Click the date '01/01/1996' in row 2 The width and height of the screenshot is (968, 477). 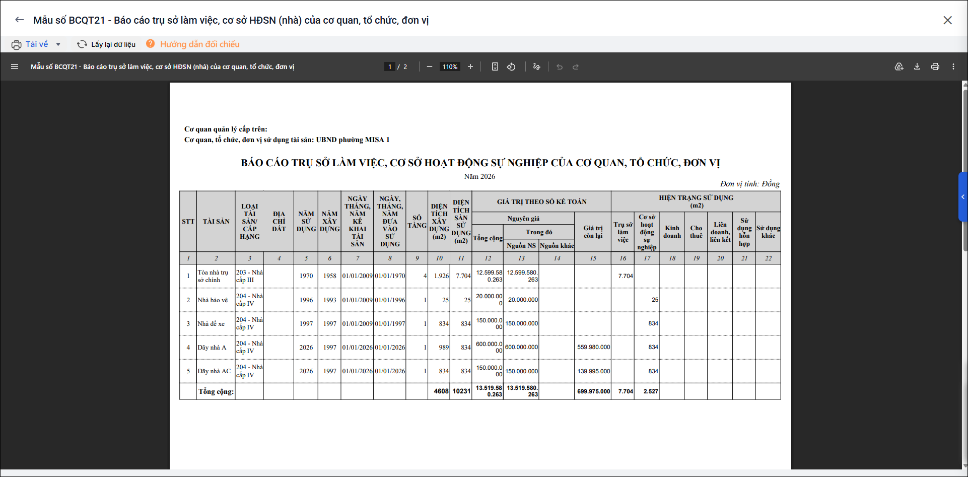tap(390, 300)
